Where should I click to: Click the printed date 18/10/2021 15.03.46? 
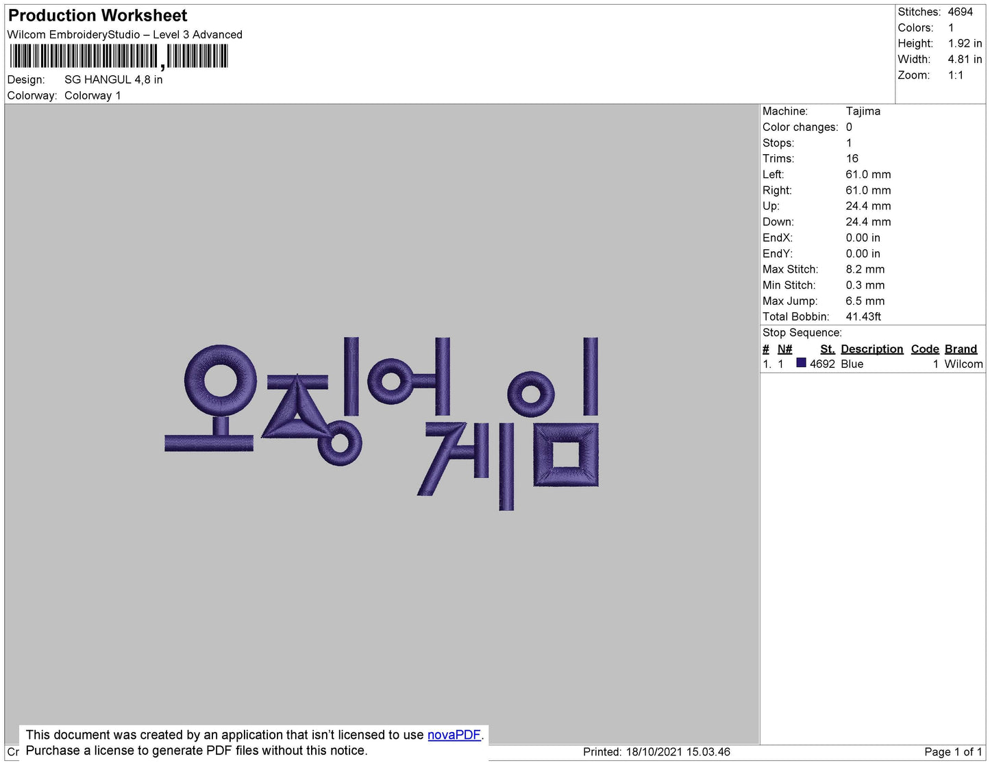[x=678, y=752]
